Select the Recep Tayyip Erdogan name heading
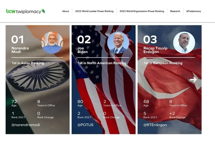This screenshot has width=215, height=141. tap(155, 50)
